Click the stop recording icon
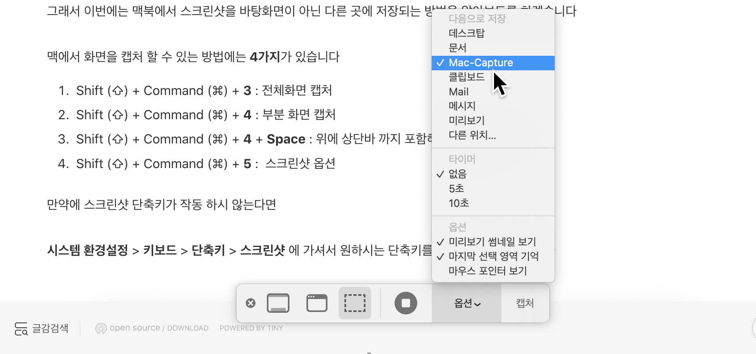The height and width of the screenshot is (354, 756). point(406,303)
